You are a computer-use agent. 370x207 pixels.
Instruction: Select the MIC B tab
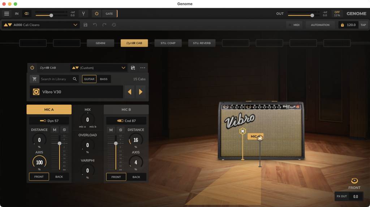(x=126, y=110)
